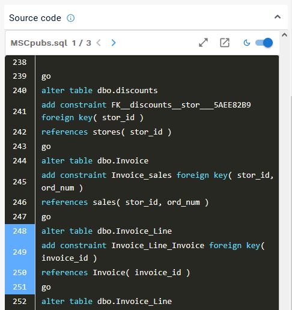Image resolution: width=292 pixels, height=310 pixels.
Task: Click the MSCpubs.sql file name
Action: pos(39,43)
